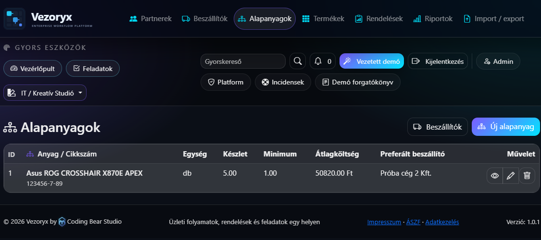This screenshot has height=240, width=541.
Task: Open the Partnerek menu item
Action: click(151, 19)
